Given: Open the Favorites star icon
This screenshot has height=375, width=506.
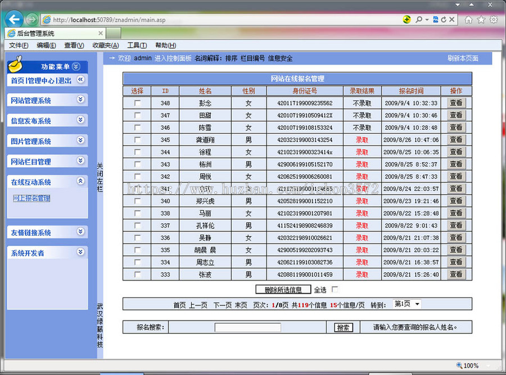Looking at the screenshot, I should [x=481, y=20].
